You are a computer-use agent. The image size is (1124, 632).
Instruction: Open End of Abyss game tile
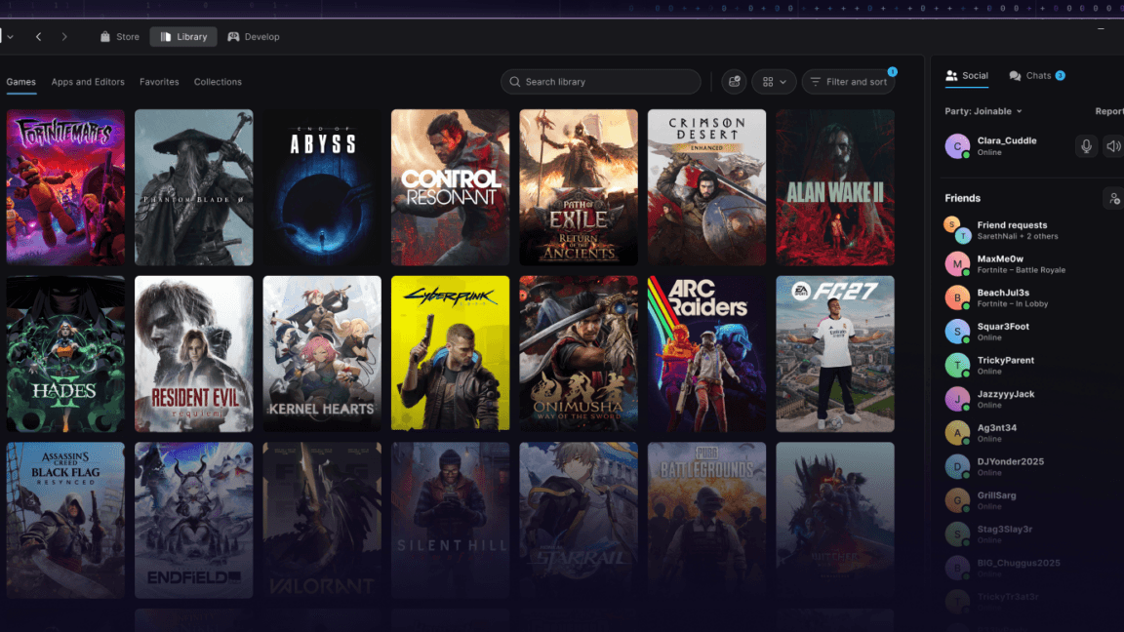tap(322, 187)
